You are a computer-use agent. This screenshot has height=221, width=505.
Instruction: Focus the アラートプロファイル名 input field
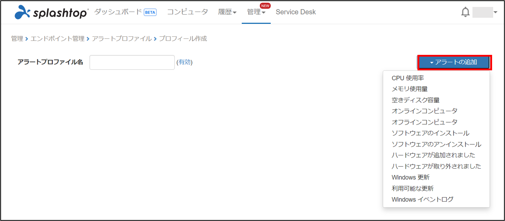point(132,62)
